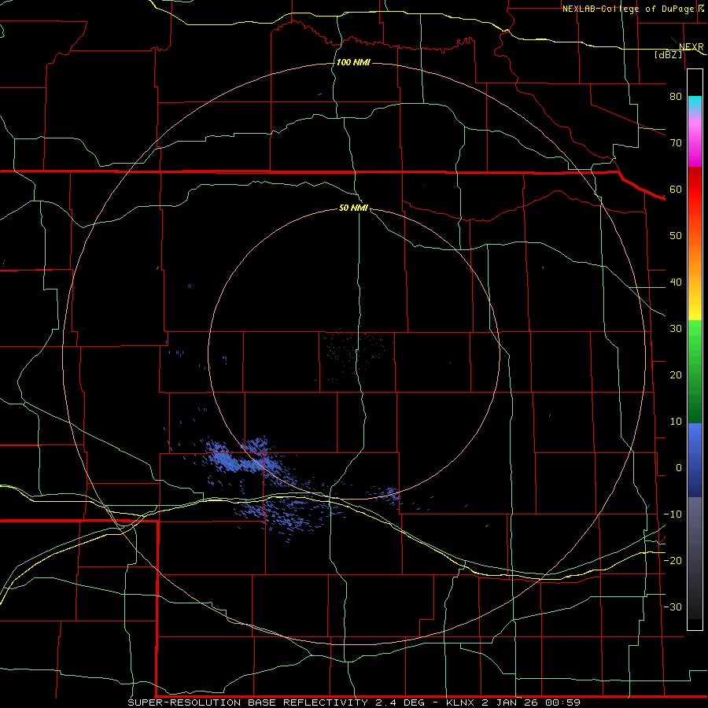The image size is (708, 708).
Task: Click the yellow segment of the color bar
Action: (x=695, y=312)
